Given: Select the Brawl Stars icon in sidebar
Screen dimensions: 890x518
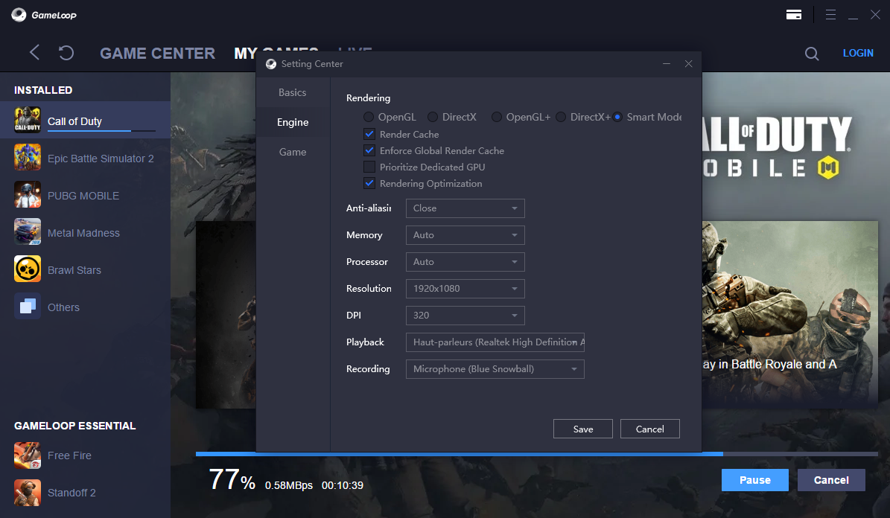Looking at the screenshot, I should 28,269.
